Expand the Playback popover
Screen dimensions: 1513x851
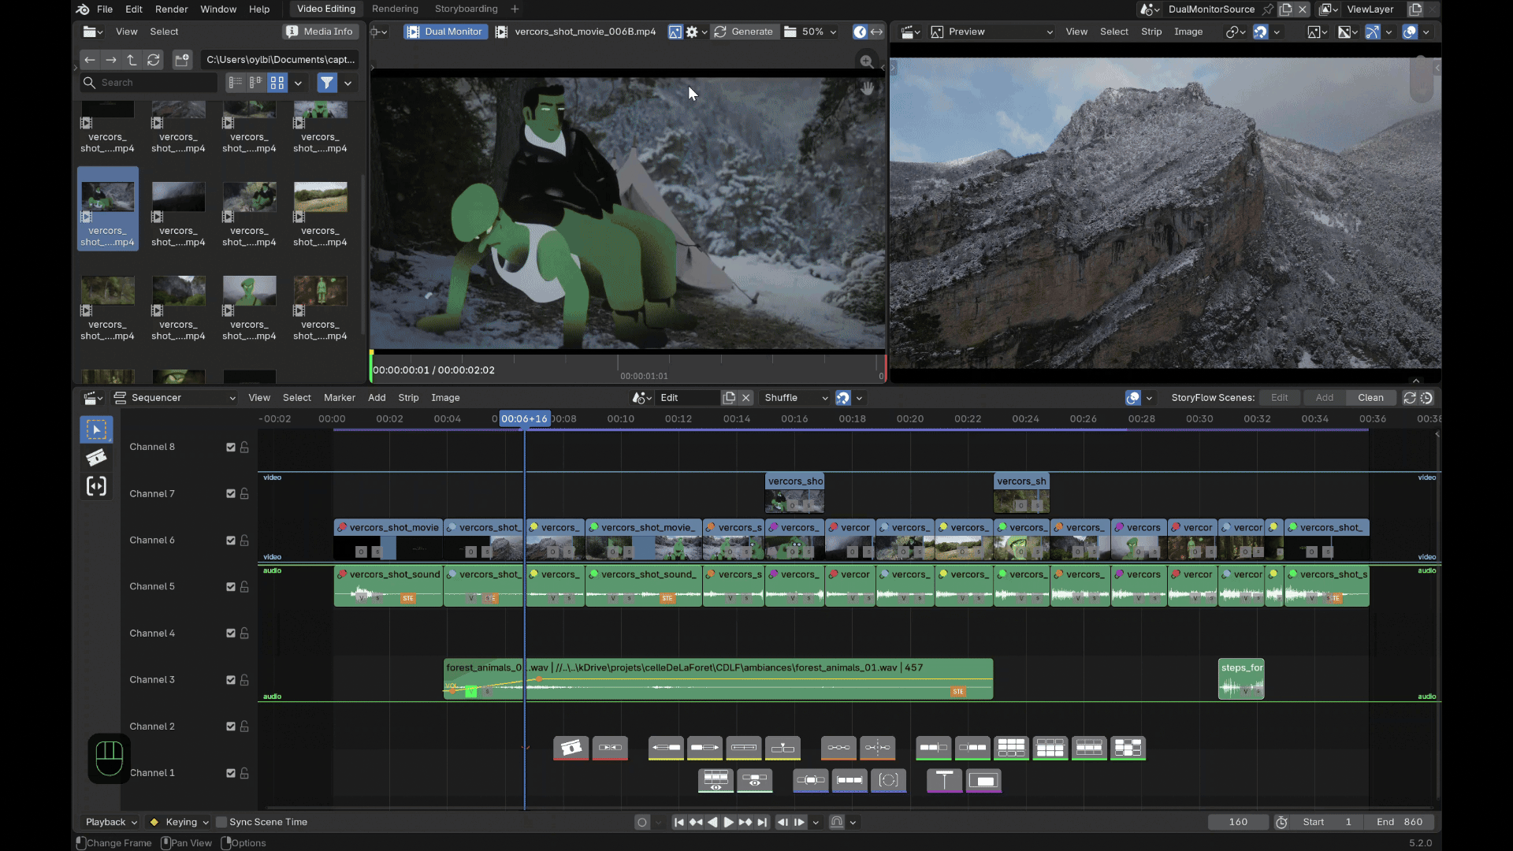(x=111, y=822)
